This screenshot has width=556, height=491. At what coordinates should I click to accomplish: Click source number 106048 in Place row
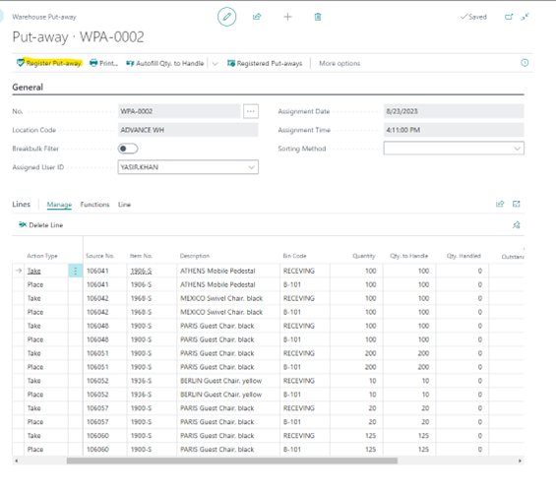(x=97, y=339)
